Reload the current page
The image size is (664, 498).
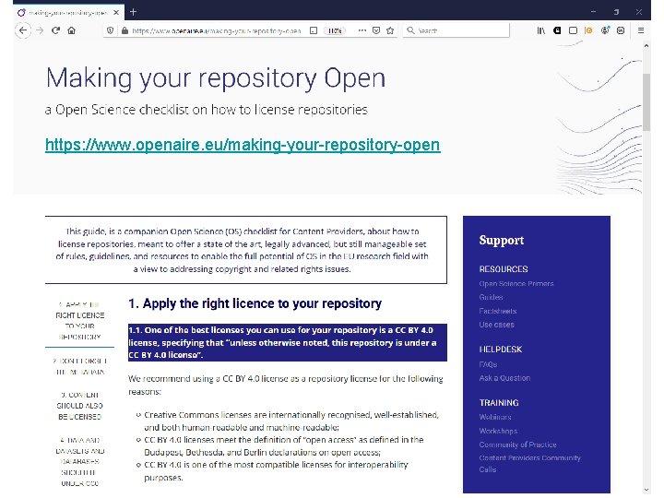tap(55, 30)
